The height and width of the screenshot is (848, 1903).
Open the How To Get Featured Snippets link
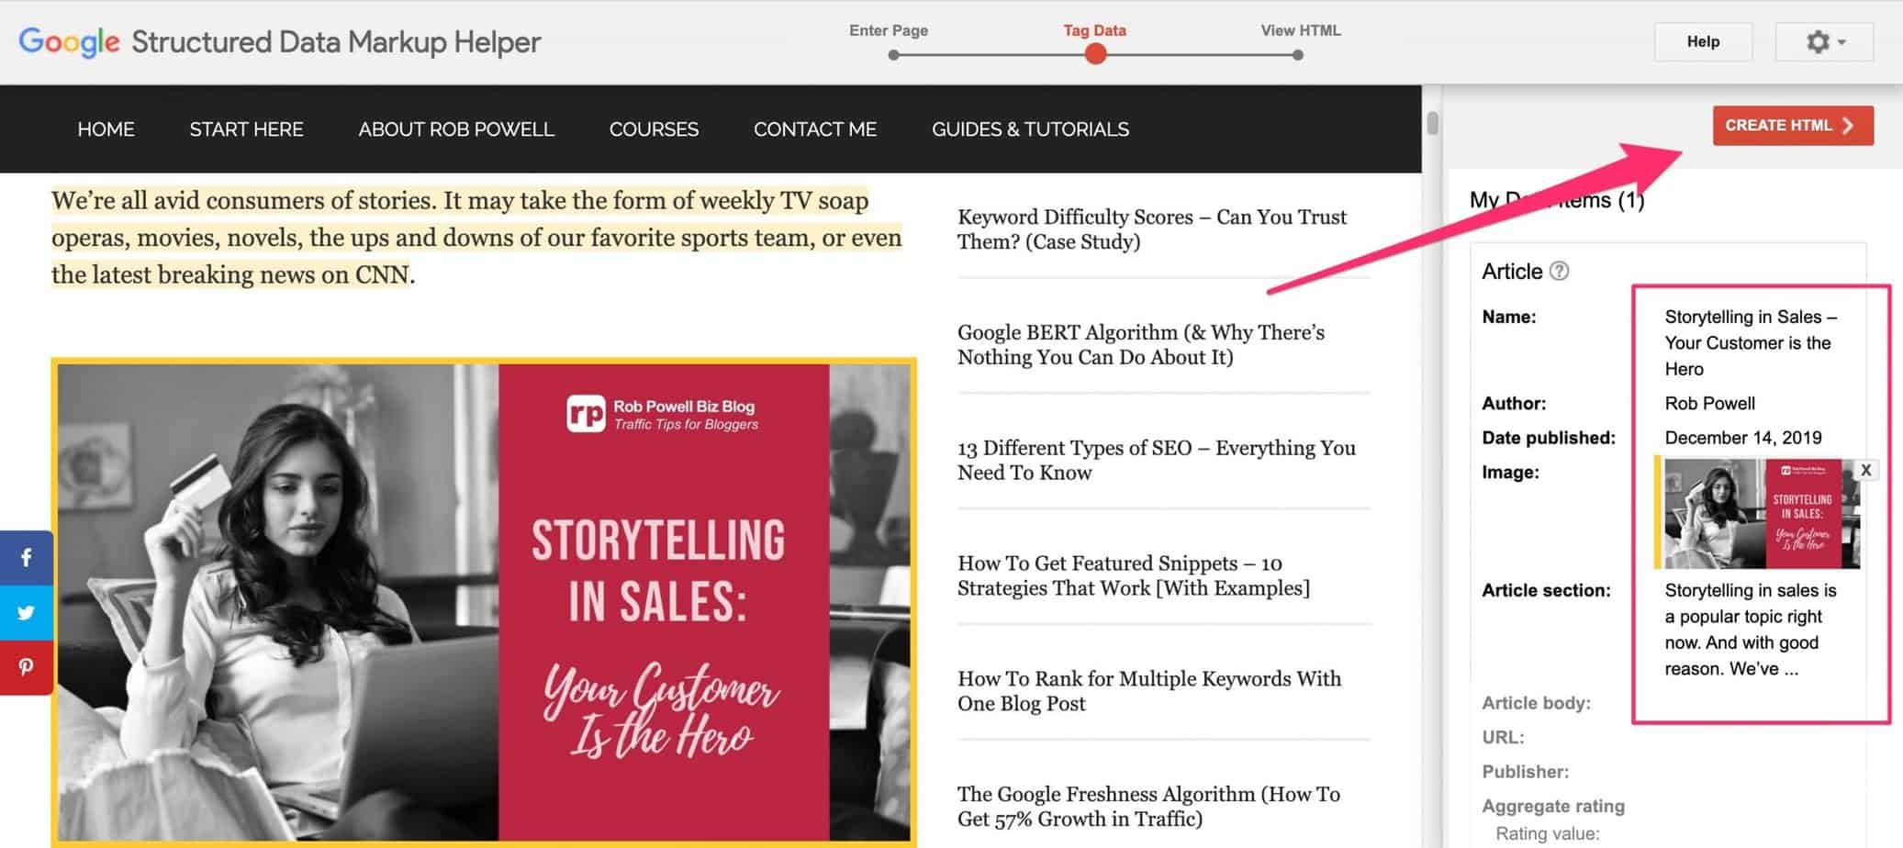1134,575
